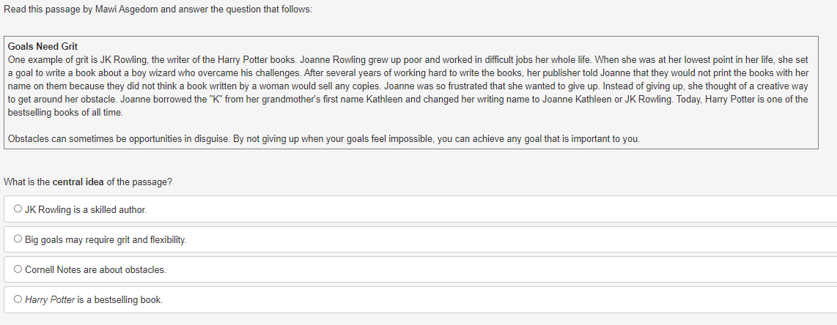Click the sentence starting "Obstacles can sometimes be opportunities"

coord(323,139)
